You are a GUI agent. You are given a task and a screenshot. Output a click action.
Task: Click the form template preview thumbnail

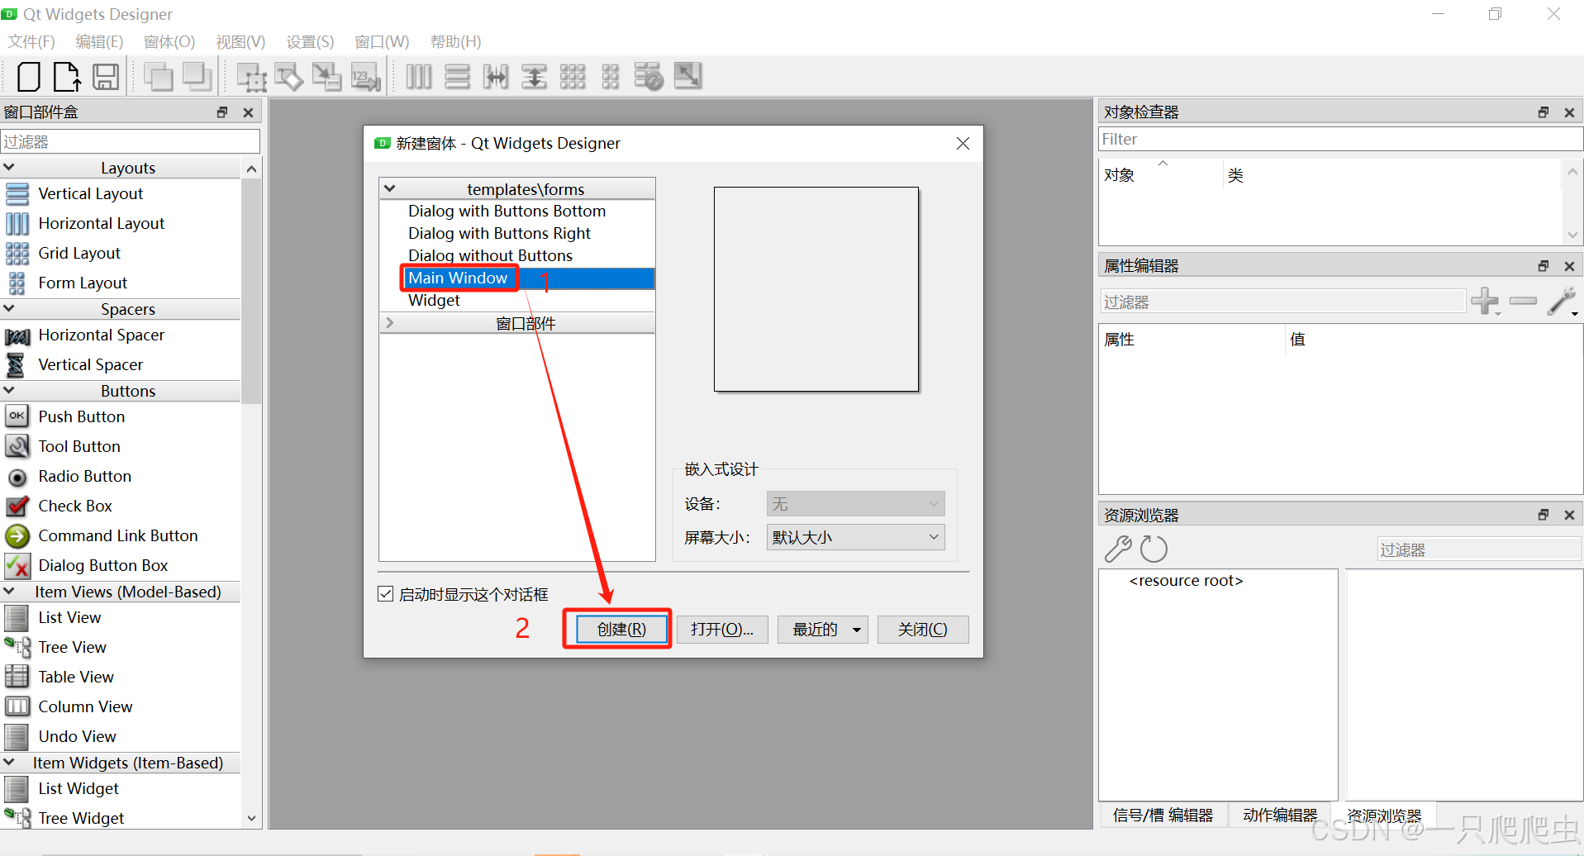tap(816, 289)
